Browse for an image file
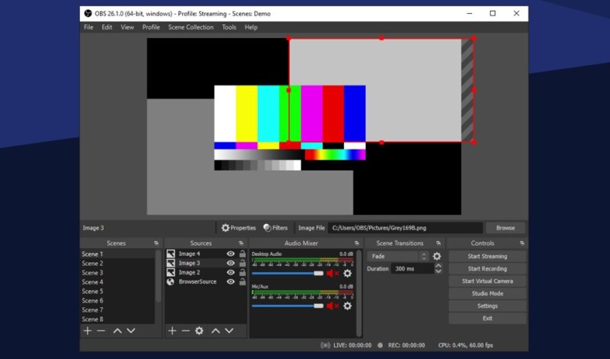This screenshot has width=610, height=359. (x=506, y=228)
